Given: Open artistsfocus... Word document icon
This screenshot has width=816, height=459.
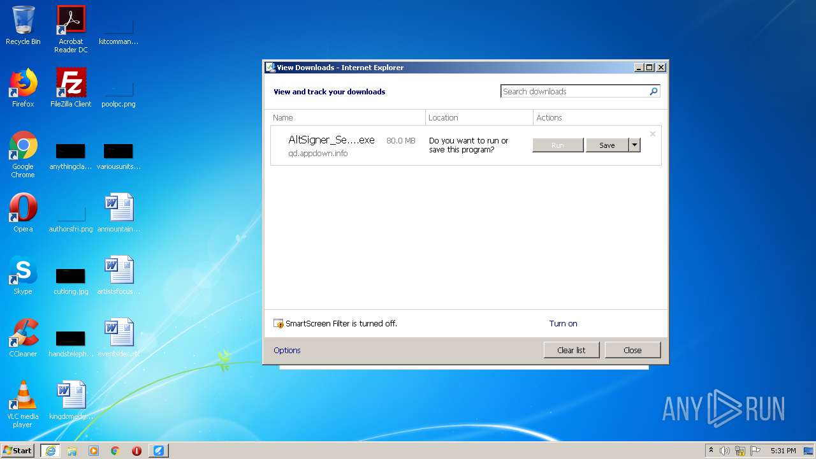Looking at the screenshot, I should click(119, 275).
